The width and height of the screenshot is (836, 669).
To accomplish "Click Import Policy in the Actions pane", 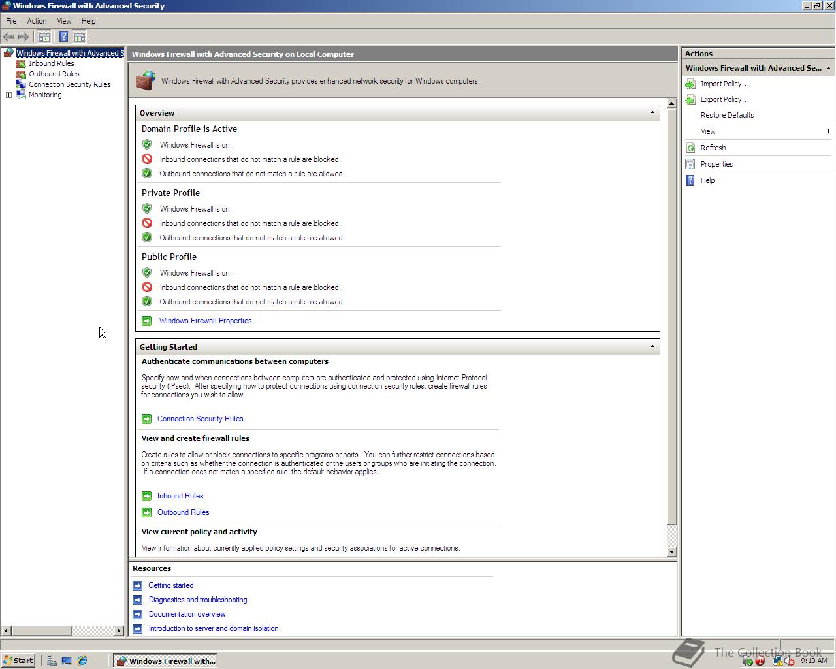I will [x=724, y=84].
